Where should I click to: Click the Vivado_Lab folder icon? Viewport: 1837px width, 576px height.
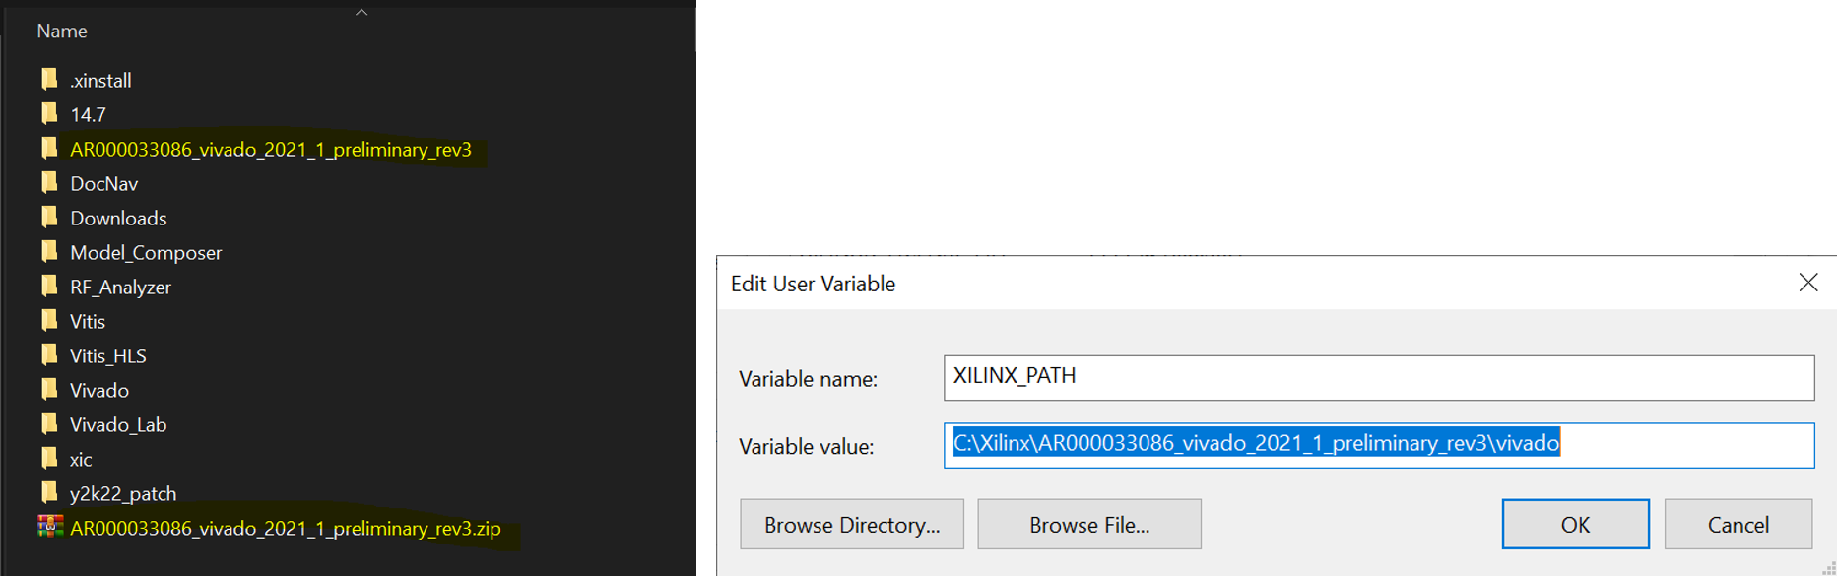[49, 423]
